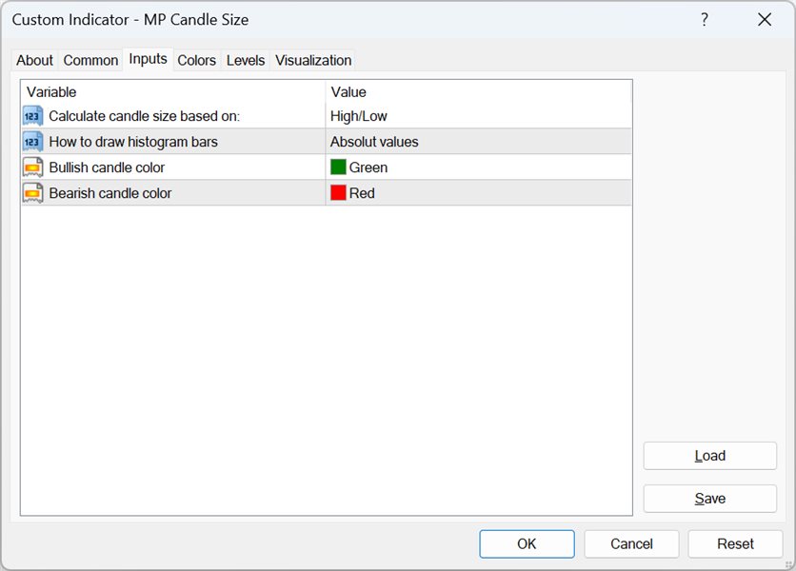Click the color icon beside Bullish candle color
796x571 pixels.
pos(32,167)
